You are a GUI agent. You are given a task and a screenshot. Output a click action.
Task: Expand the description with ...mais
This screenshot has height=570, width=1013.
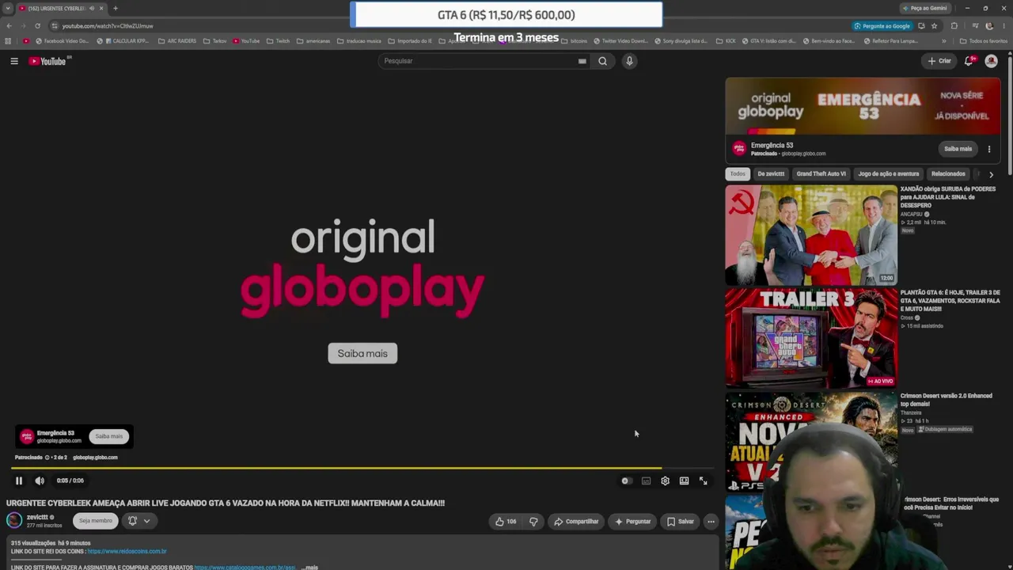click(309, 567)
